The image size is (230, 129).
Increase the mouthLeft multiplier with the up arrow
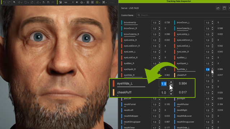[160, 109]
